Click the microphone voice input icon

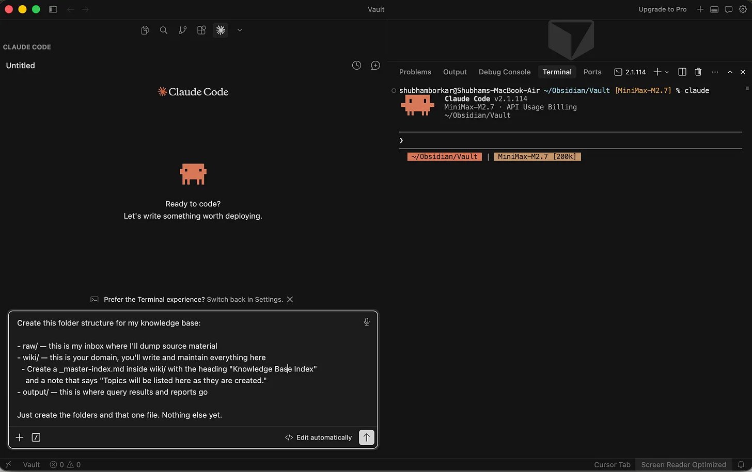[367, 322]
